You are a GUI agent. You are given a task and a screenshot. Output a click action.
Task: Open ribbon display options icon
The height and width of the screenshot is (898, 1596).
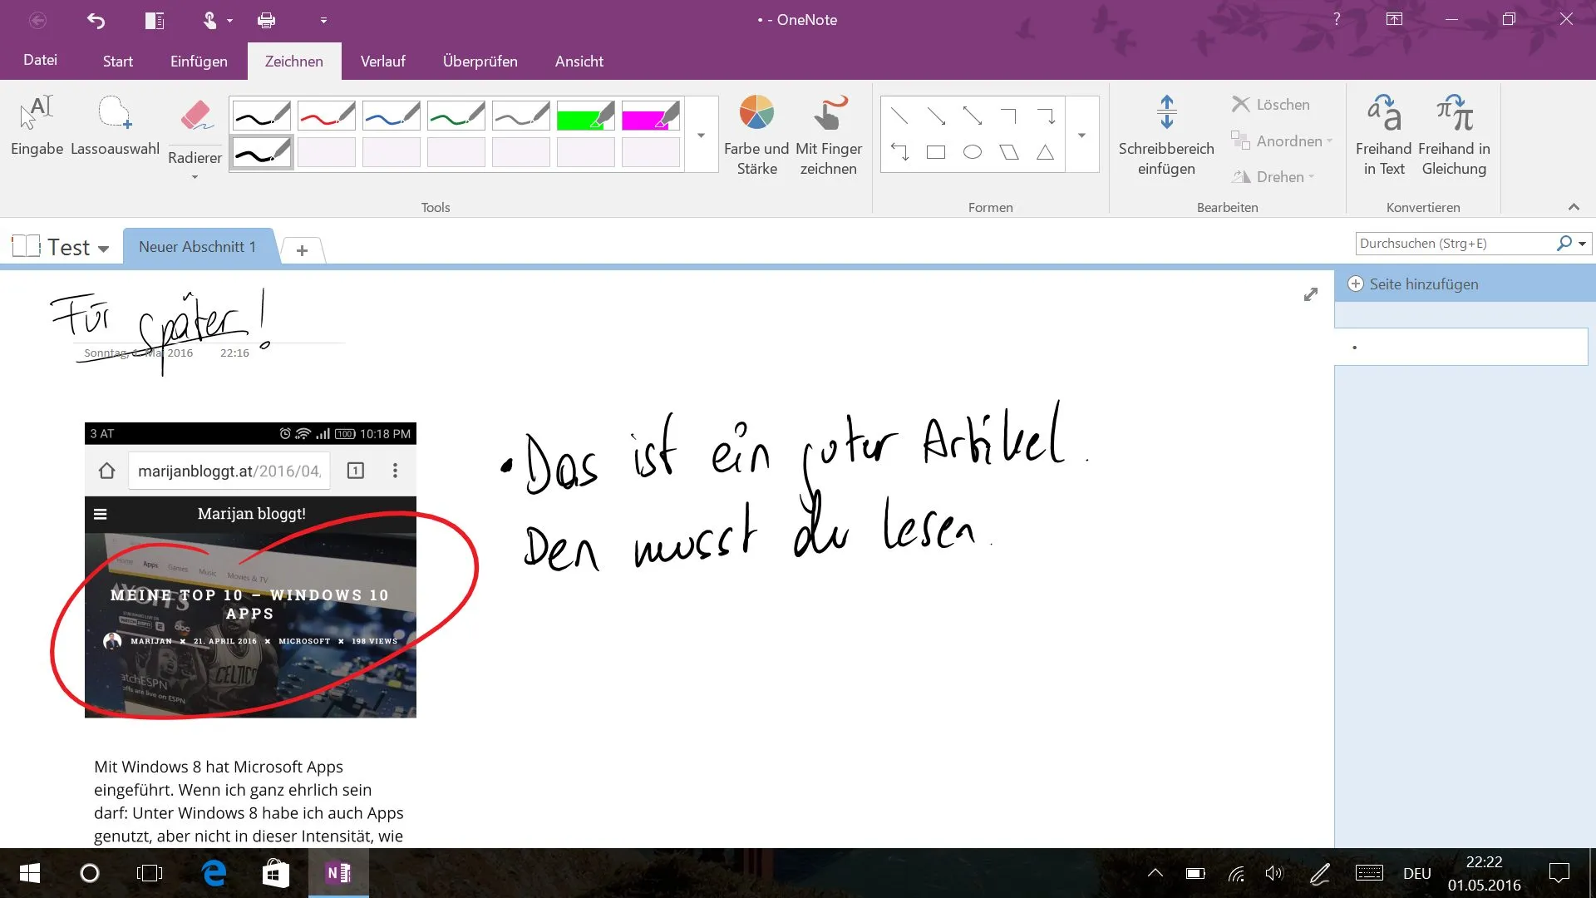click(x=1394, y=19)
